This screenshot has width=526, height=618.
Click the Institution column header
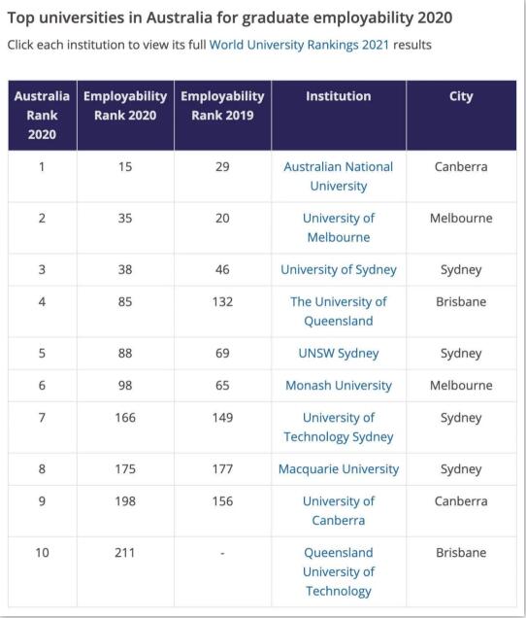point(339,115)
